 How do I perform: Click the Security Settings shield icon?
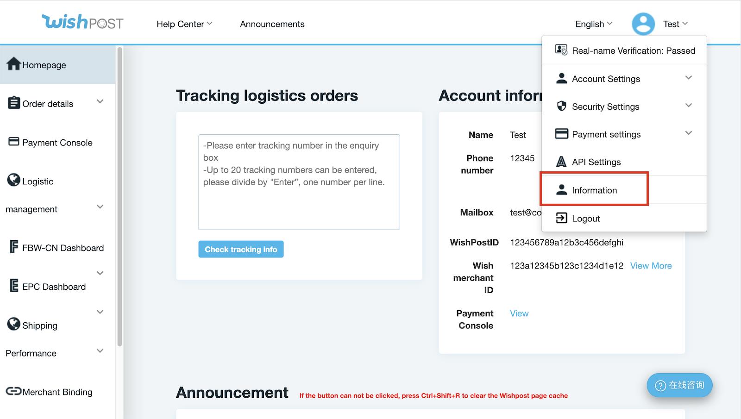tap(561, 106)
